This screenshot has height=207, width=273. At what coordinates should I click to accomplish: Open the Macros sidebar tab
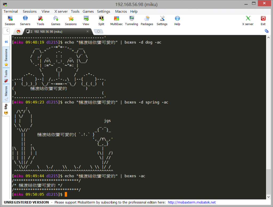(x=6, y=93)
